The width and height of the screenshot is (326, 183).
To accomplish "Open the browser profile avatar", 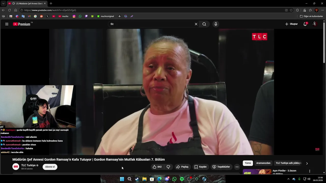I will [317, 10].
